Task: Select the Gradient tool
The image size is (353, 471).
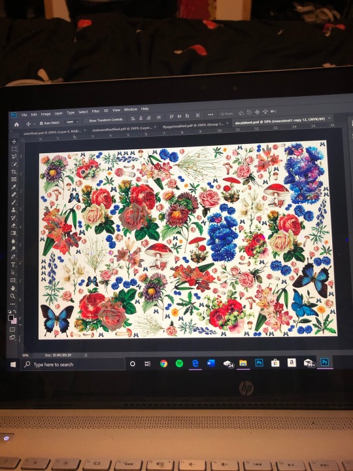Action: coord(13,233)
